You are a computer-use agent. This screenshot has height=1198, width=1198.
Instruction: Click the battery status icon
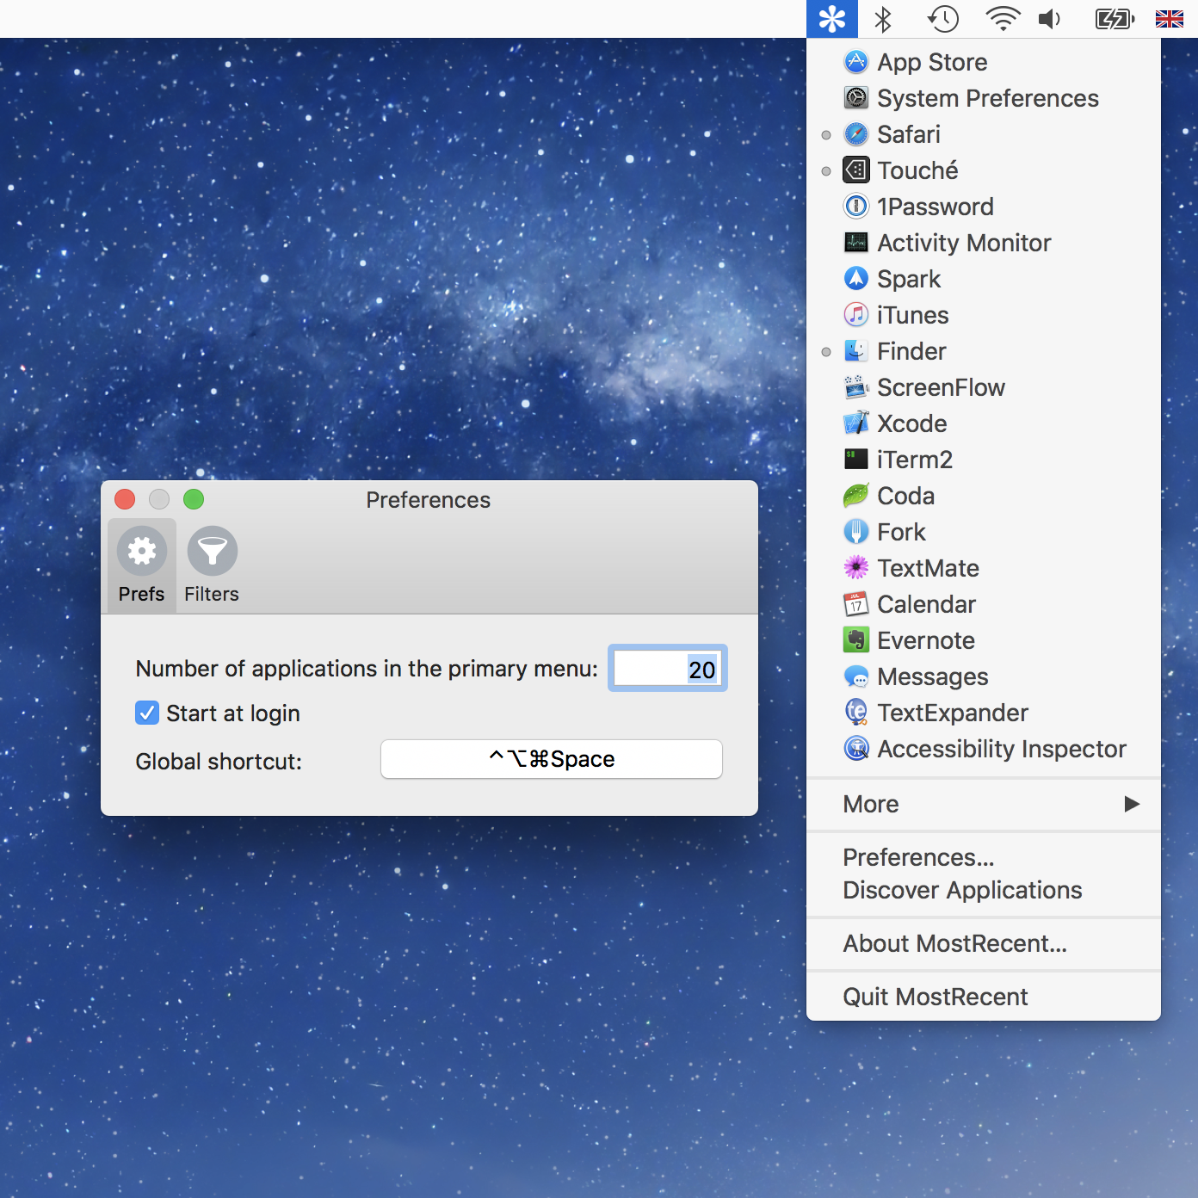[x=1115, y=19]
